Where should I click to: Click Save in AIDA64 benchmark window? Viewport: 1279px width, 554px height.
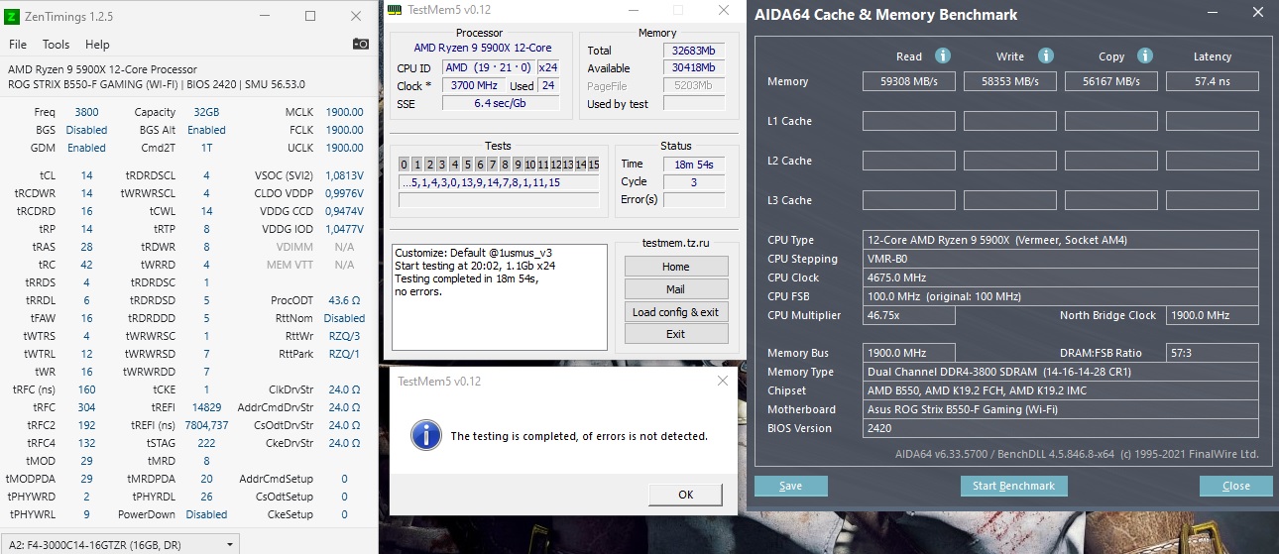790,486
